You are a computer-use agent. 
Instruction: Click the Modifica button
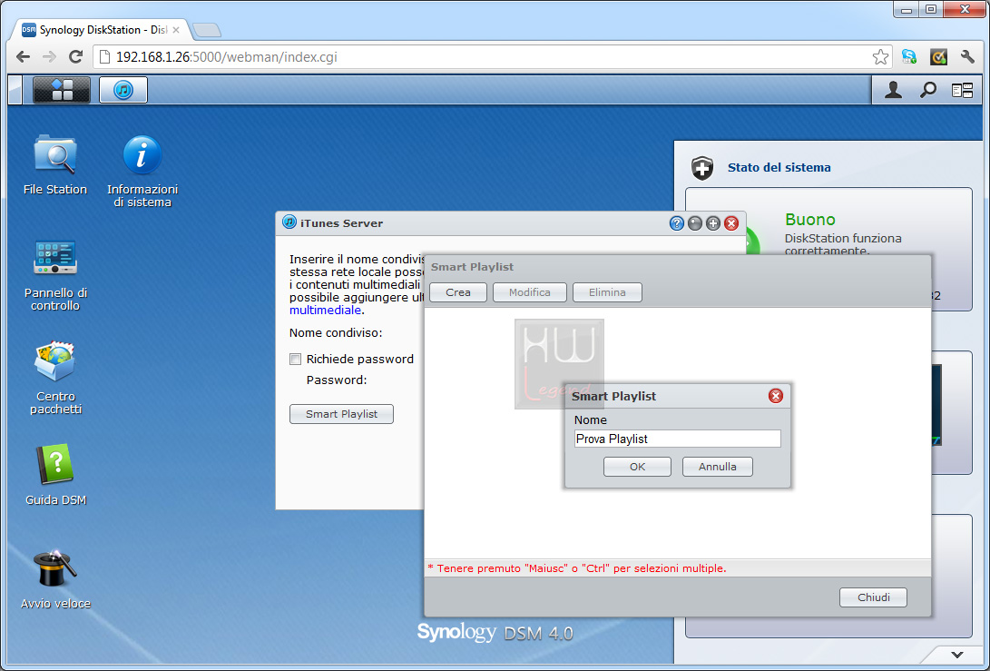(529, 292)
